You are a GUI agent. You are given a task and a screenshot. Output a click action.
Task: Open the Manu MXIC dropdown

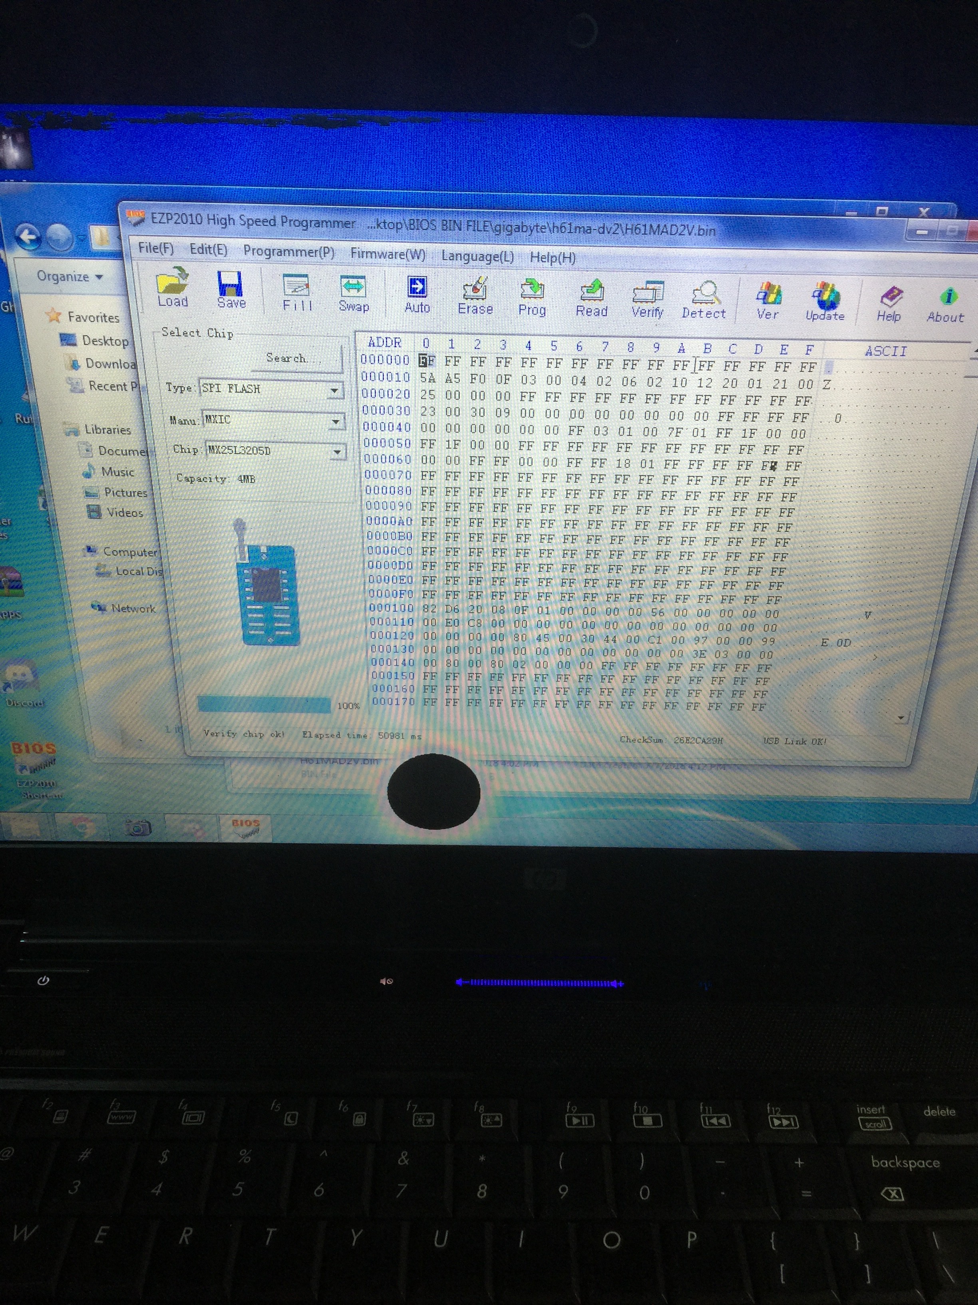(x=336, y=421)
